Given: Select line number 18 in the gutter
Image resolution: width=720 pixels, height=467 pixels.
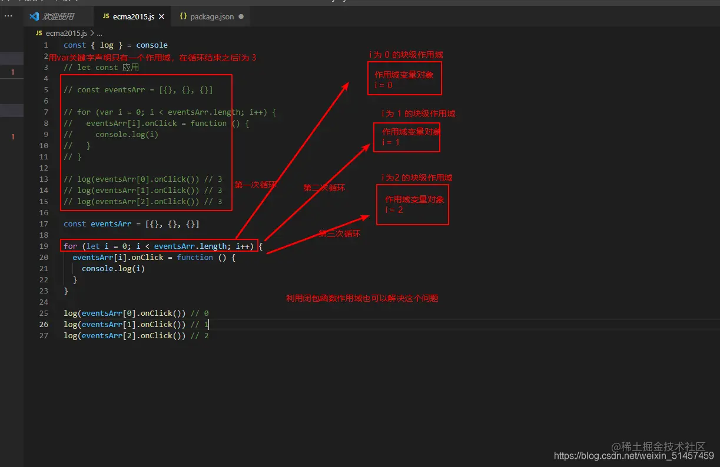Looking at the screenshot, I should pyautogui.click(x=44, y=235).
